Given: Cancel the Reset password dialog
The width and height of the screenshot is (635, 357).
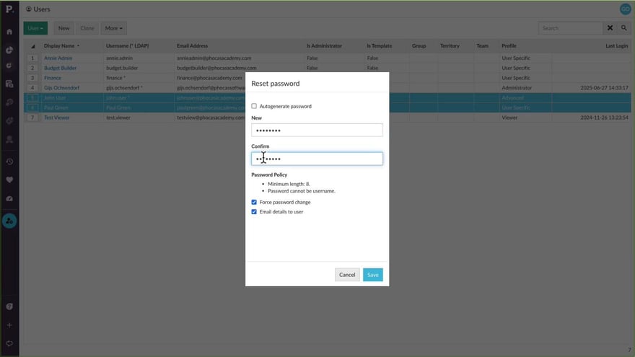Looking at the screenshot, I should 347,275.
